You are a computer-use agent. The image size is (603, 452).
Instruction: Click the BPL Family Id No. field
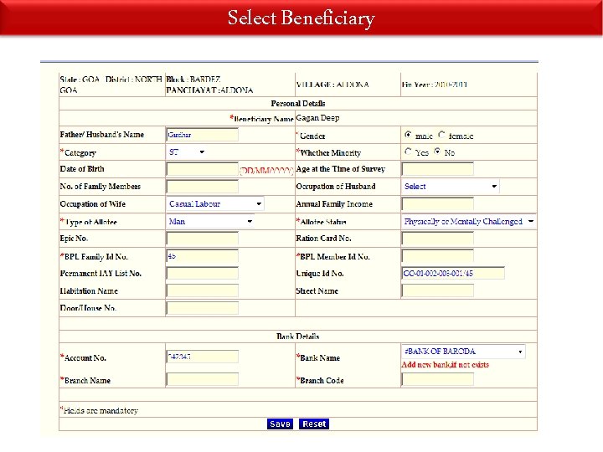point(203,256)
